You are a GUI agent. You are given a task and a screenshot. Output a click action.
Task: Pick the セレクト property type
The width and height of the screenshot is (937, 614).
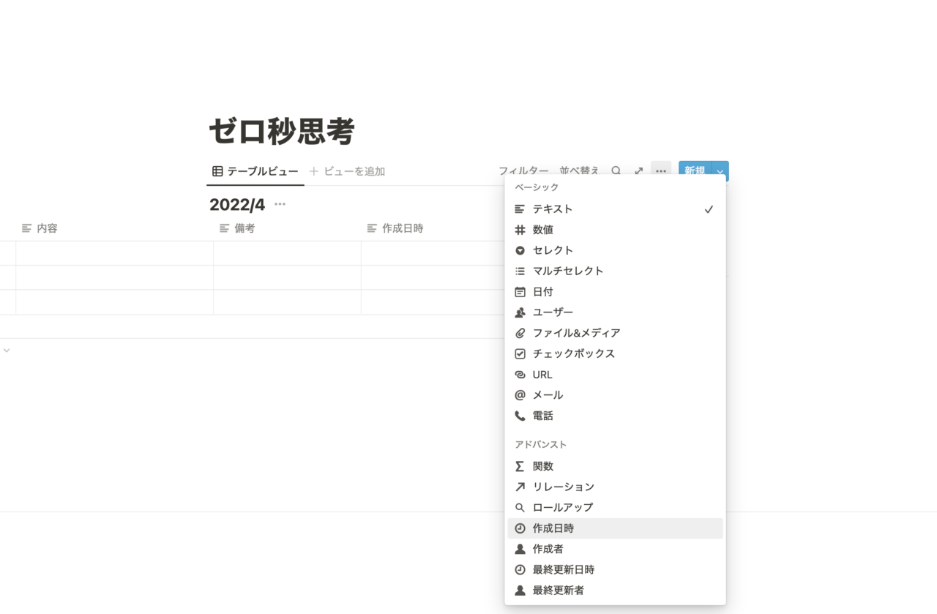(x=615, y=250)
